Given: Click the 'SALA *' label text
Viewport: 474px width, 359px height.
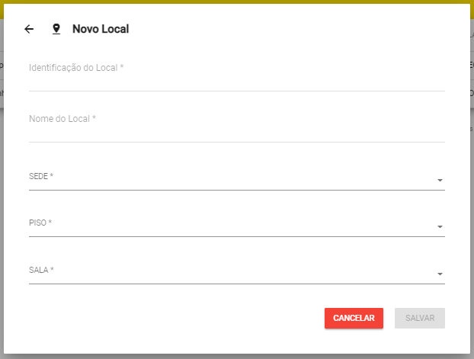Looking at the screenshot, I should (x=41, y=270).
